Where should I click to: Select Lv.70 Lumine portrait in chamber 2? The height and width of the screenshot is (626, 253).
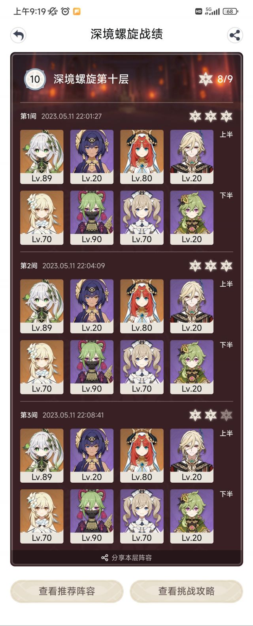pos(42,367)
